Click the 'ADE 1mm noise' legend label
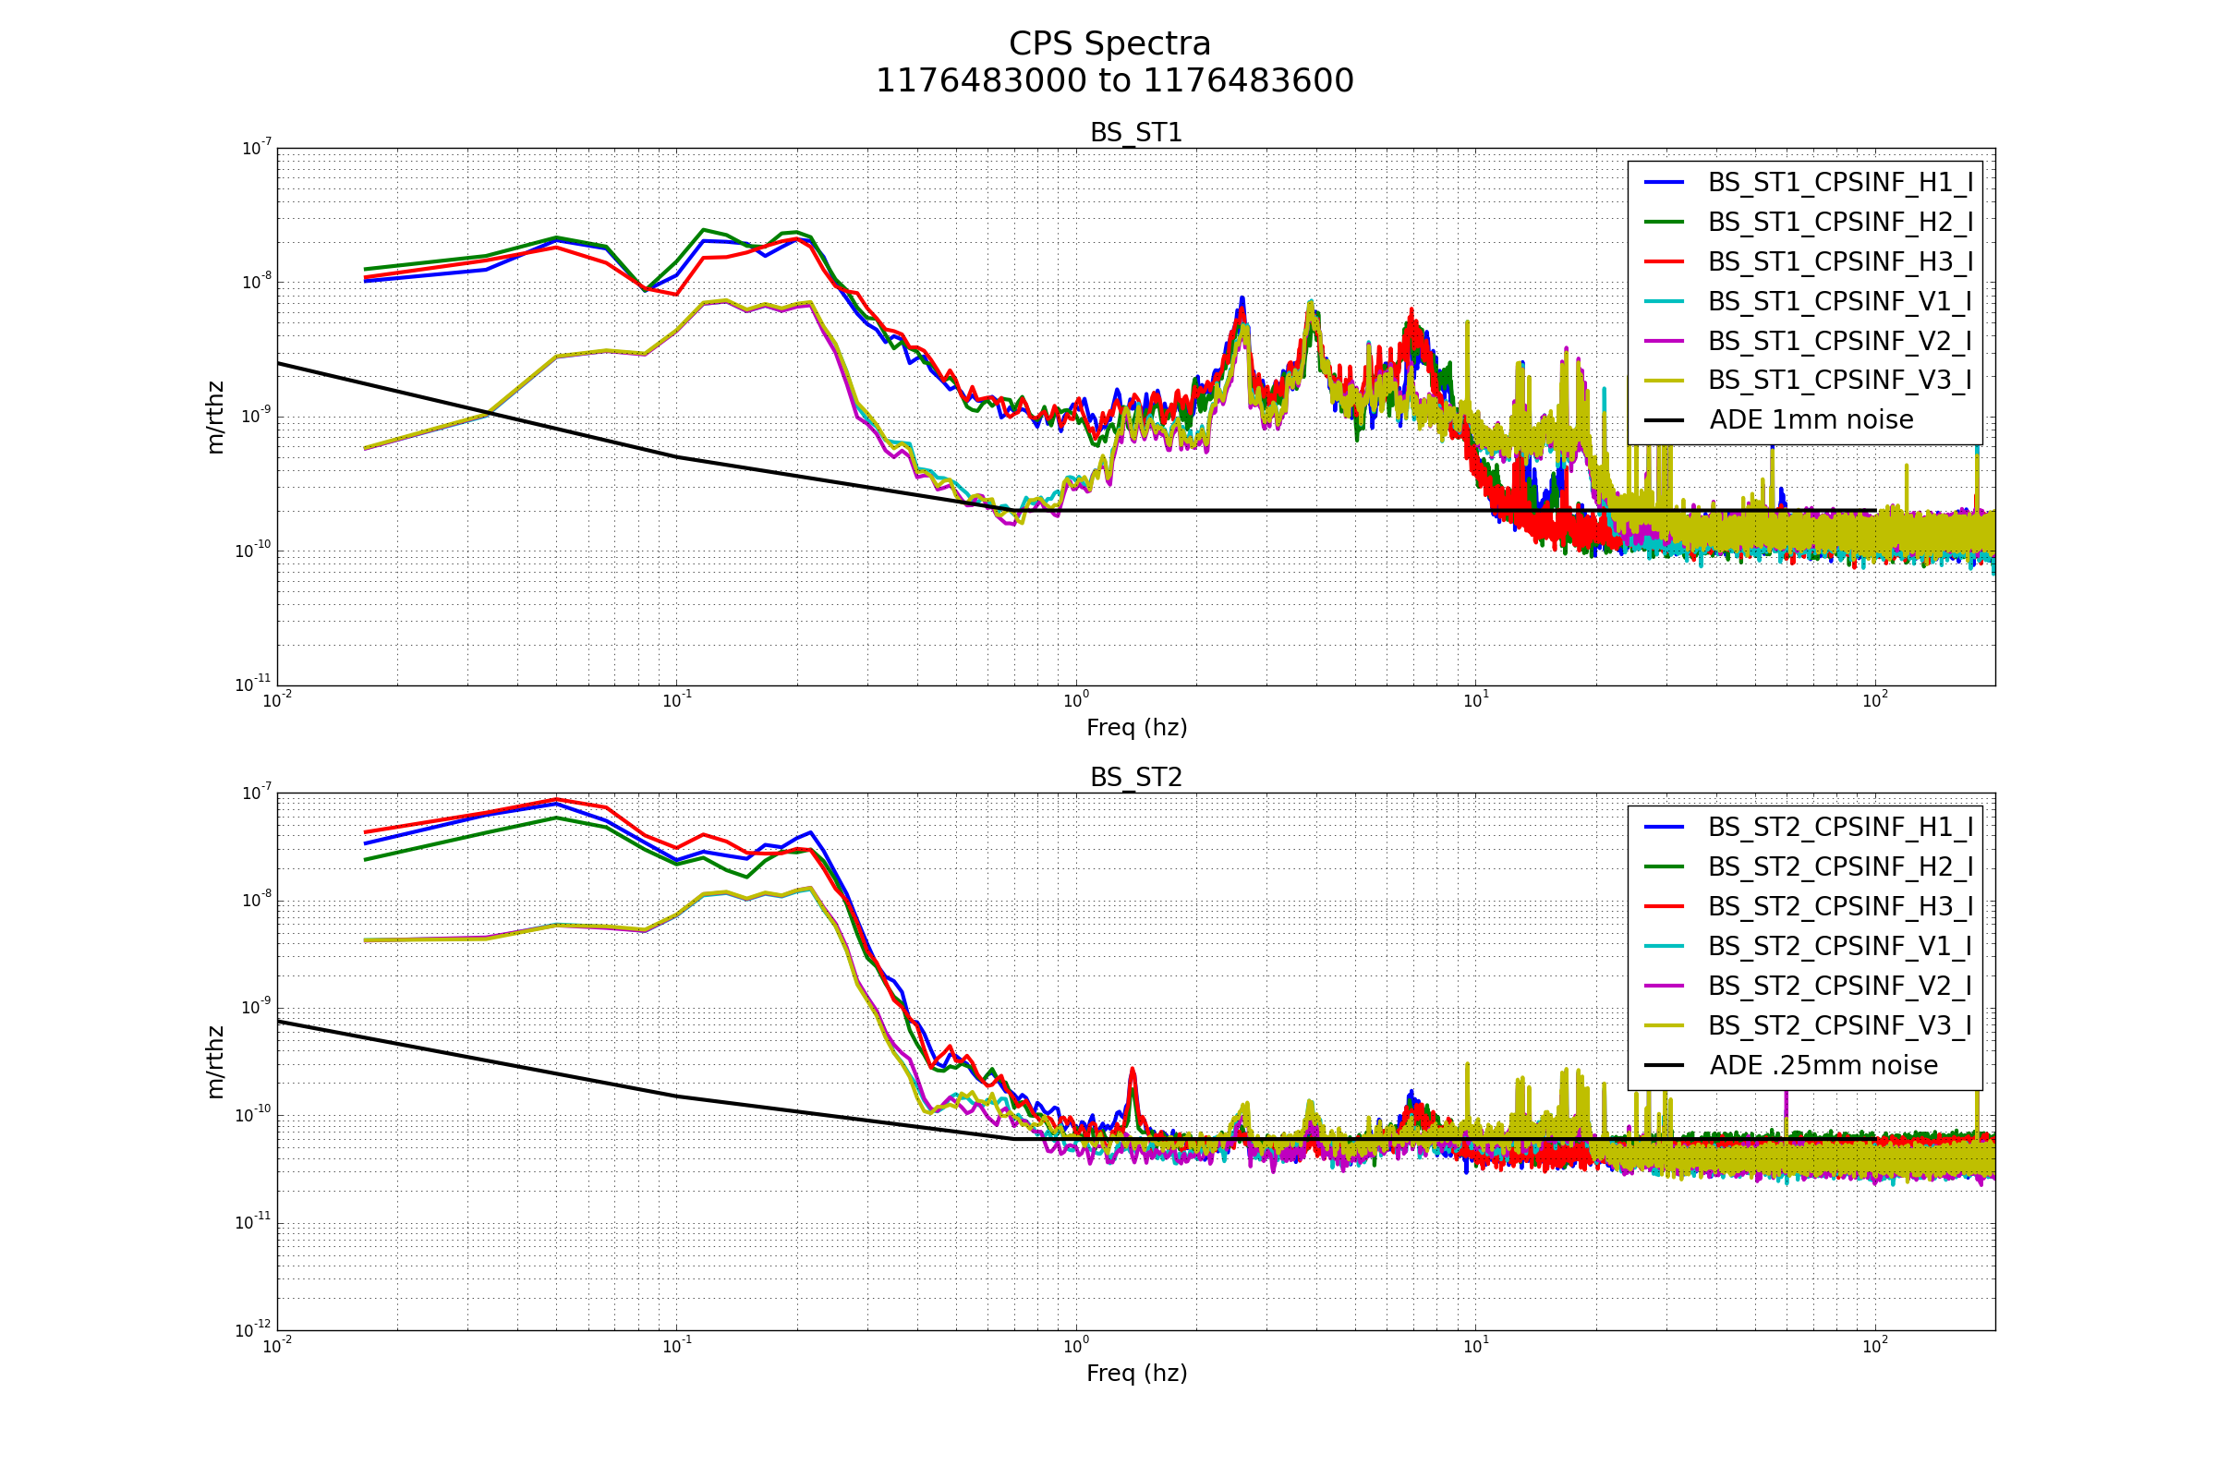 click(1811, 419)
